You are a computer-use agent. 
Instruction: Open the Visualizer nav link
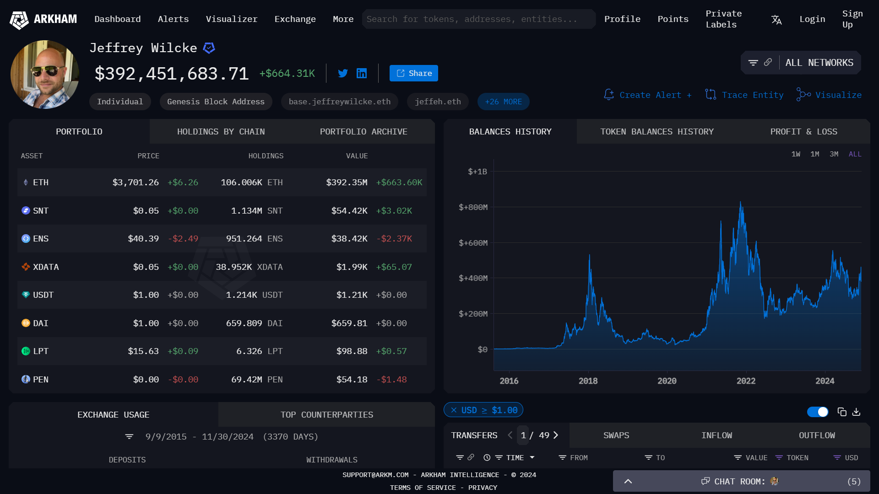click(232, 19)
